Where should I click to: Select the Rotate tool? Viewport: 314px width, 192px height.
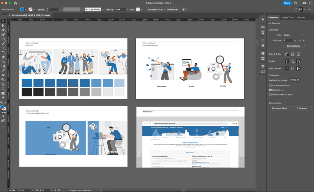click(x=3, y=53)
